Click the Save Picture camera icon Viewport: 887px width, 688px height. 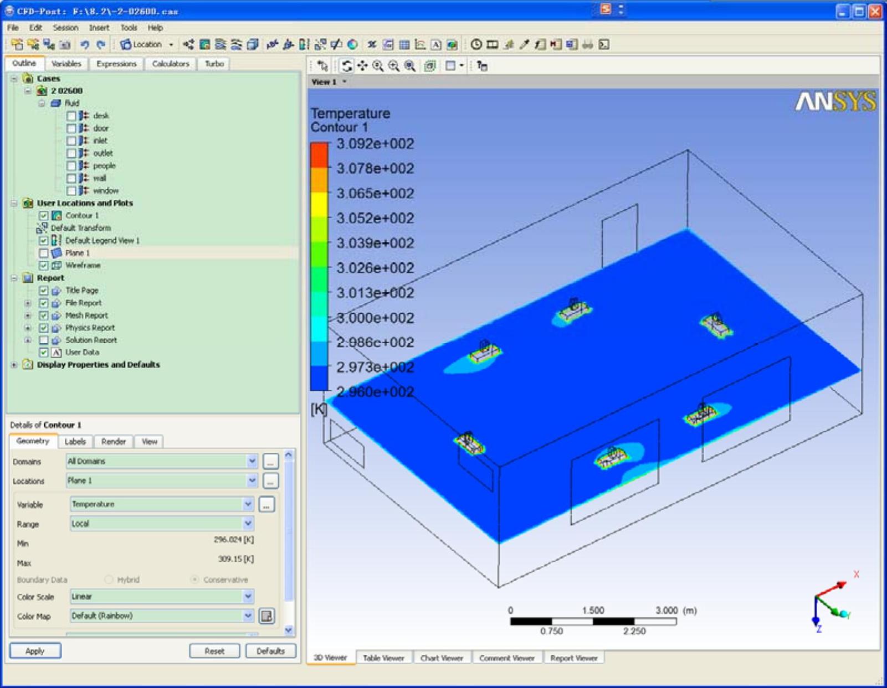(65, 44)
